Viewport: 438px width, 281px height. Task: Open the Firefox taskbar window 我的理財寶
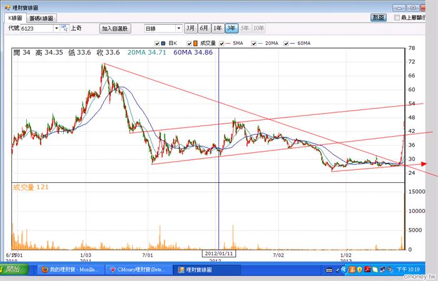[70, 270]
